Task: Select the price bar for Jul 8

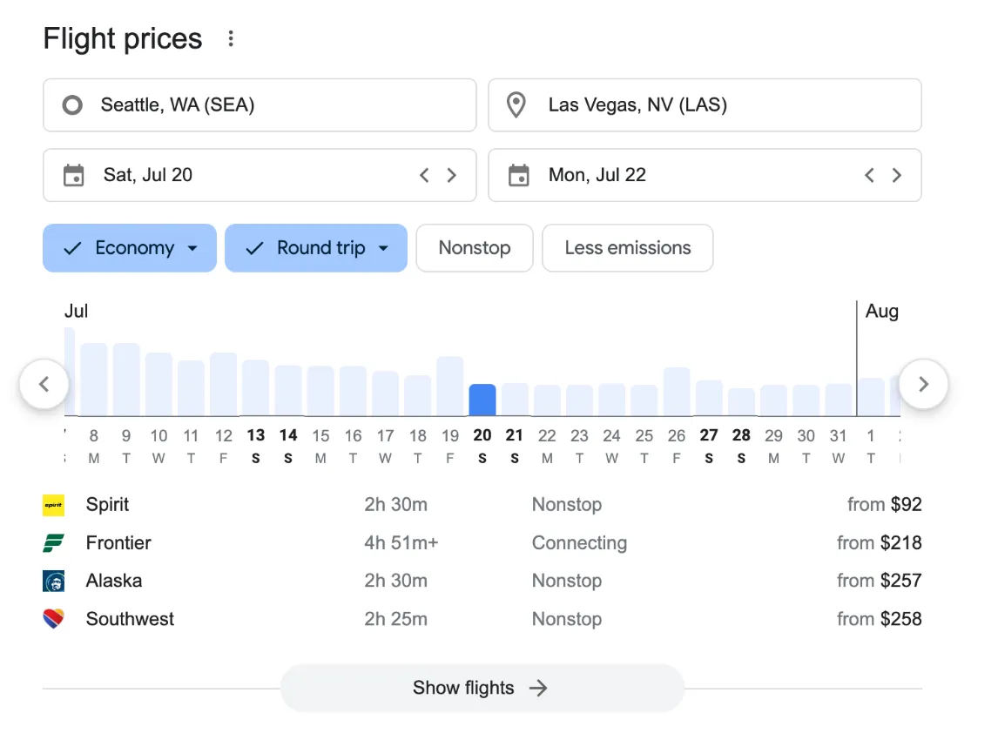Action: [94, 380]
